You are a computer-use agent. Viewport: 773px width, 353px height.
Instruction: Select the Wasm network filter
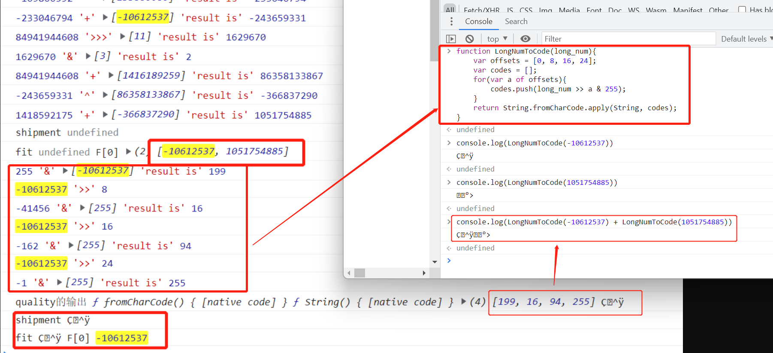click(x=656, y=10)
